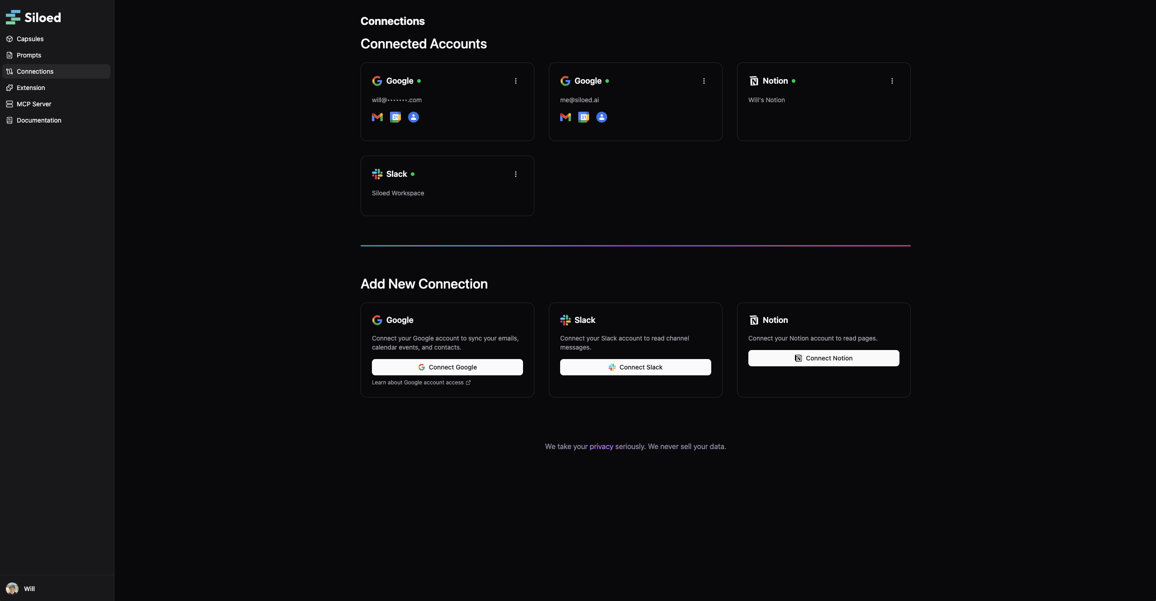Screen dimensions: 1156x601
Task: Open options menu on the Notion connection
Action: point(892,81)
